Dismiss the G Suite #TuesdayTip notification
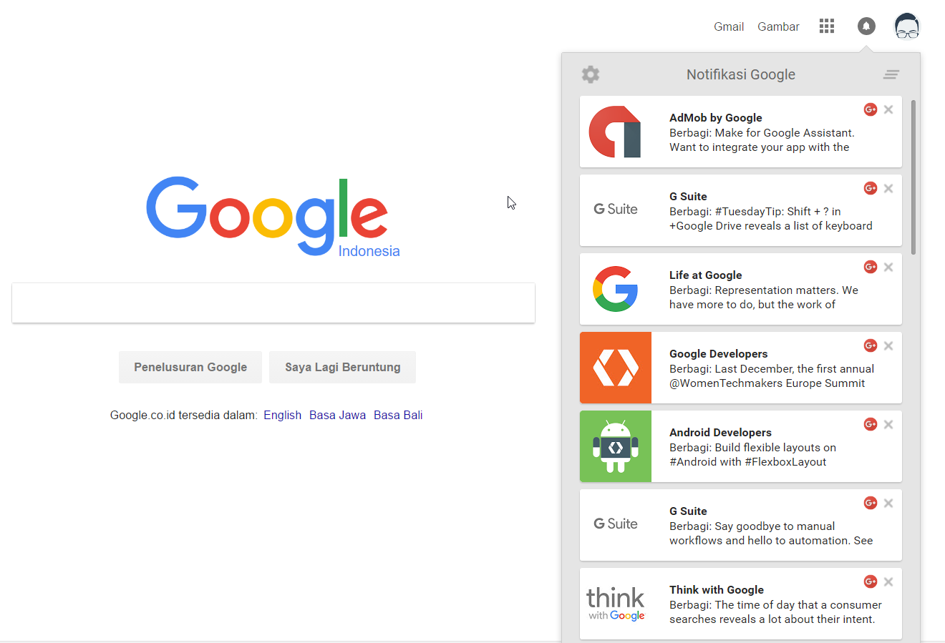945x643 pixels. pos(888,188)
